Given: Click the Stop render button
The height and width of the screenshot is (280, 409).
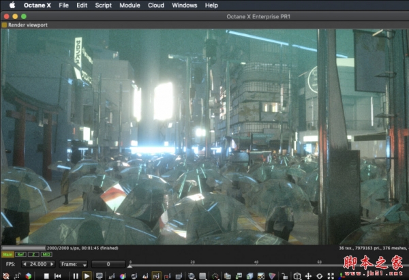Looking at the screenshot, I should click(x=46, y=276).
